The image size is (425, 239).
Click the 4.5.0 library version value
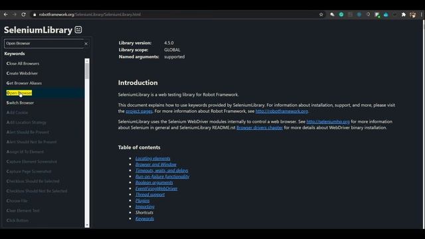tap(169, 42)
